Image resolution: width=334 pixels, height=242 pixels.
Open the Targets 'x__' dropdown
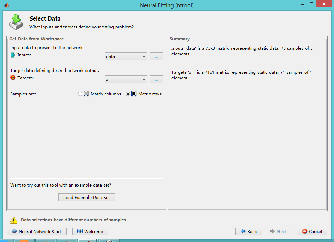126,79
